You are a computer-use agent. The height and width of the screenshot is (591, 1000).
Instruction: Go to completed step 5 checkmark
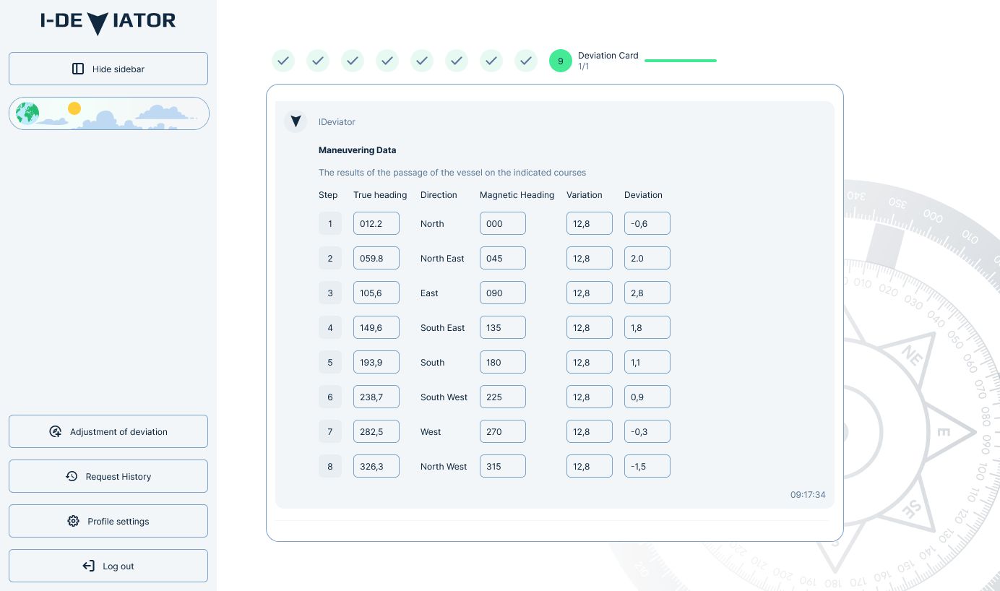422,61
